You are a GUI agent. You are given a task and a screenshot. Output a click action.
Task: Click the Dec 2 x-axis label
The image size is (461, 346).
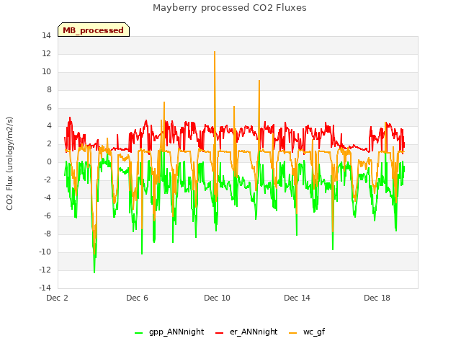click(58, 298)
